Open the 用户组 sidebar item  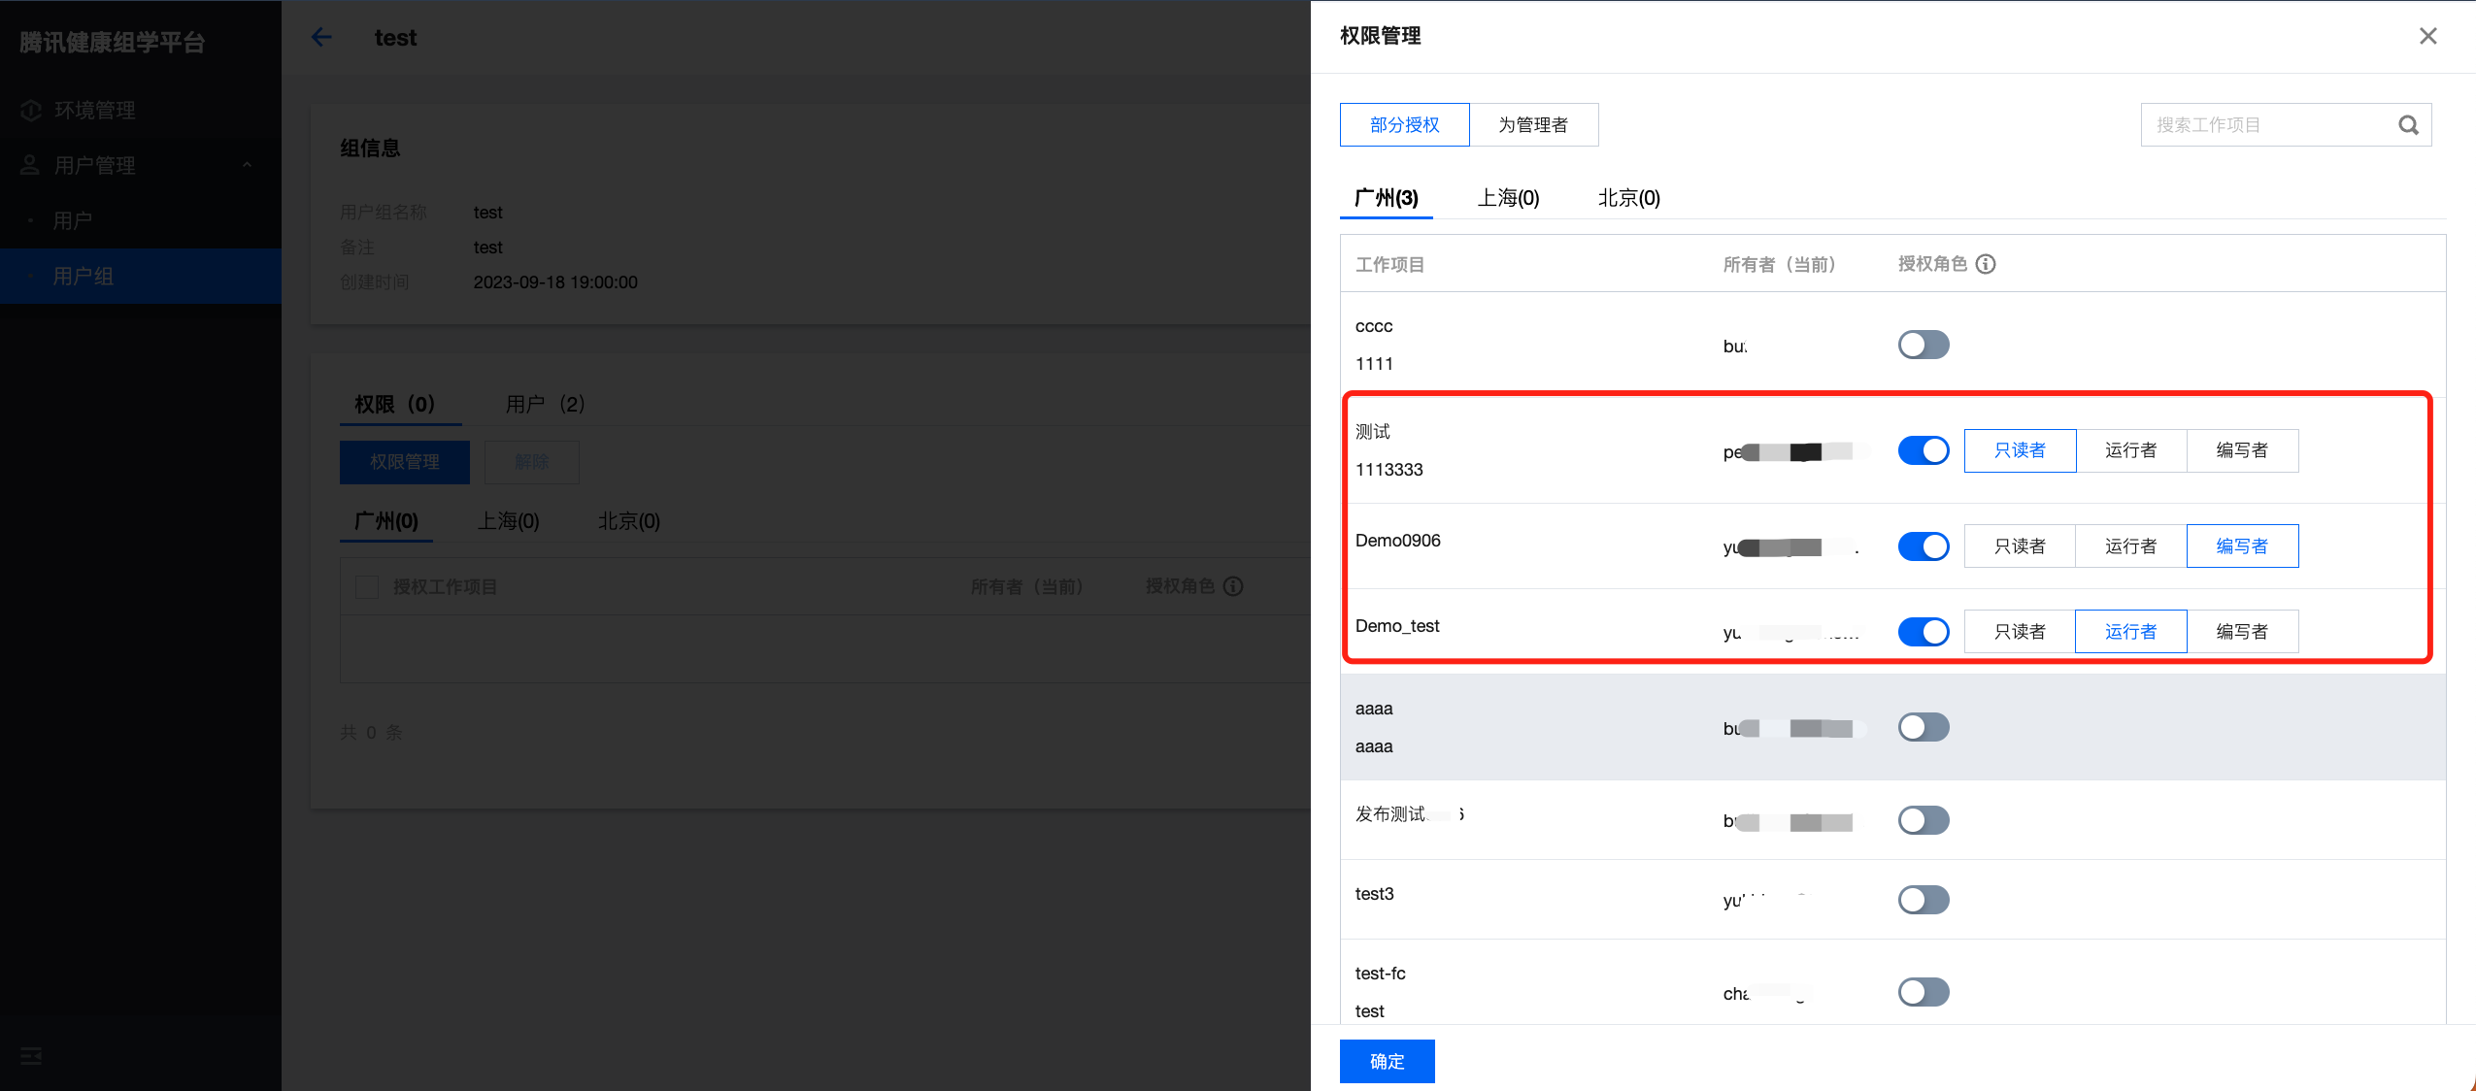[84, 277]
